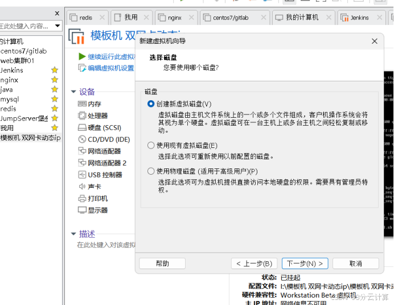This screenshot has width=394, height=305.
Task: Open the library search dropdown arrow
Action: tap(58, 26)
